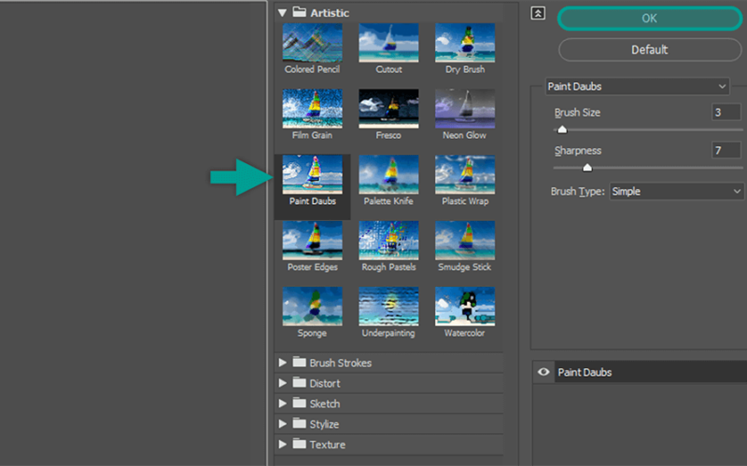The image size is (747, 466).
Task: Choose the Smudge Stick filter thumbnail
Action: 464,240
